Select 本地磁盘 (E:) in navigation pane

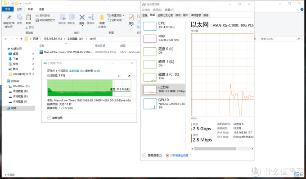[x=21, y=96]
